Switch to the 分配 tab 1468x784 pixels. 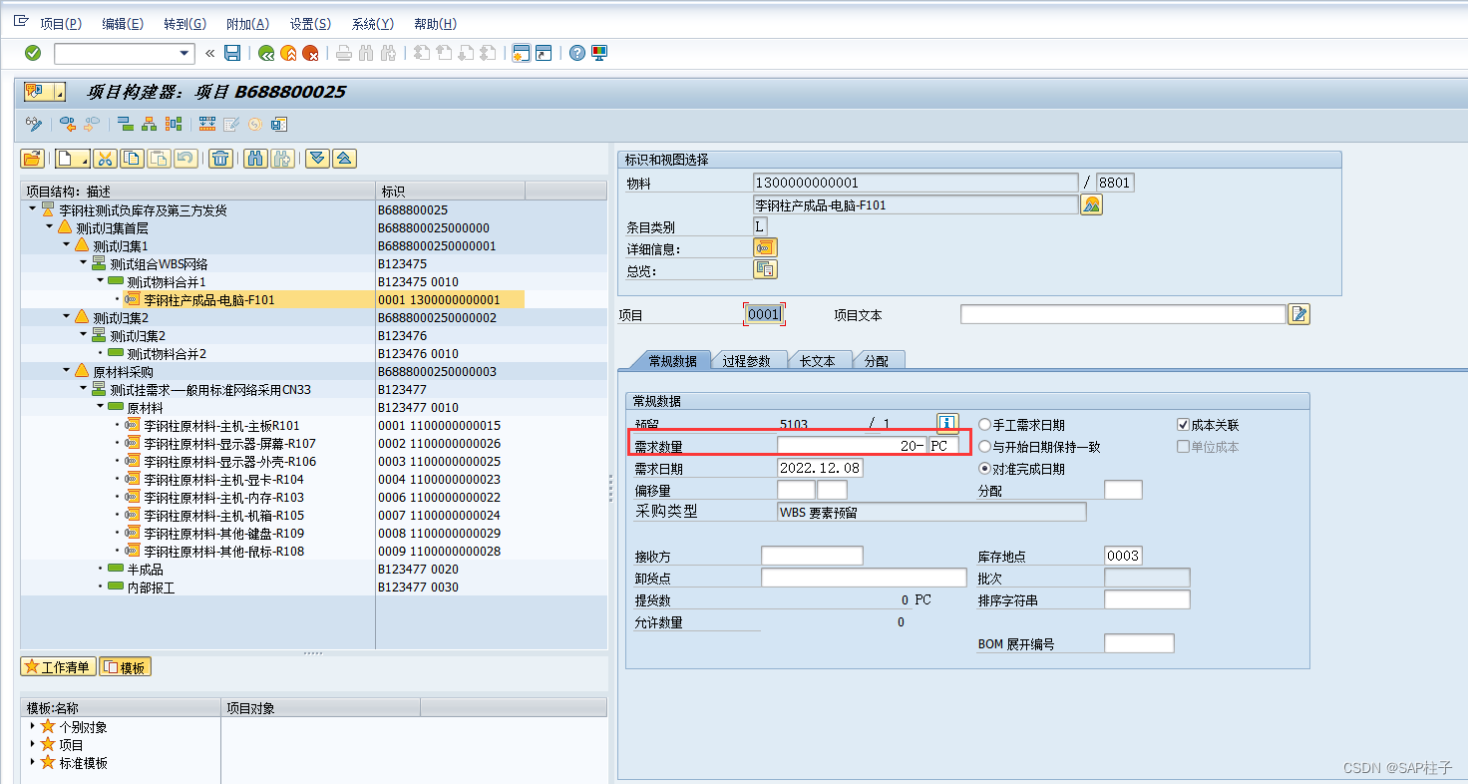point(877,361)
